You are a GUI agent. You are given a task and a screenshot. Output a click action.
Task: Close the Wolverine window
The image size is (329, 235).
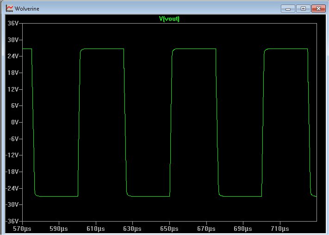point(318,9)
